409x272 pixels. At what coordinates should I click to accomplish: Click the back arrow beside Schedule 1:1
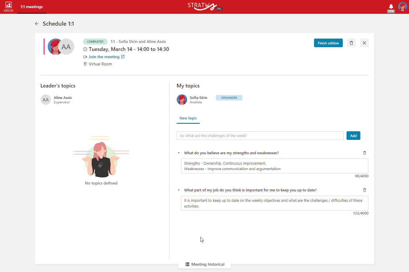37,24
